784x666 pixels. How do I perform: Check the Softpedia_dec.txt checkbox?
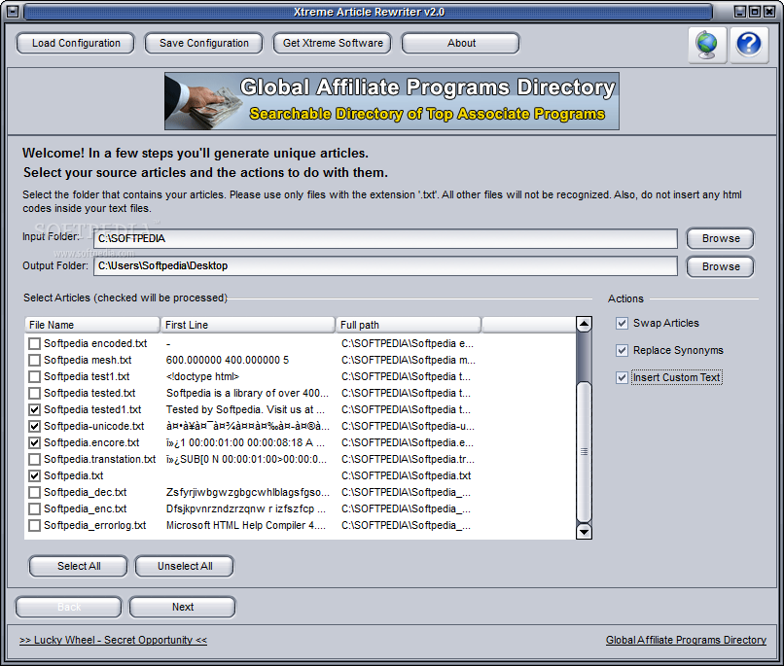[34, 492]
